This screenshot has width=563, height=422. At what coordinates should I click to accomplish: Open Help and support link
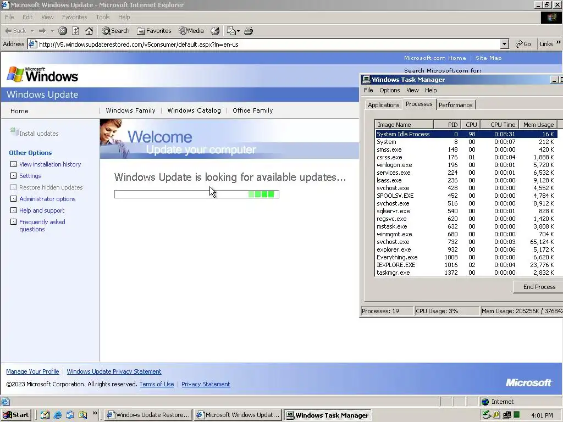point(42,210)
